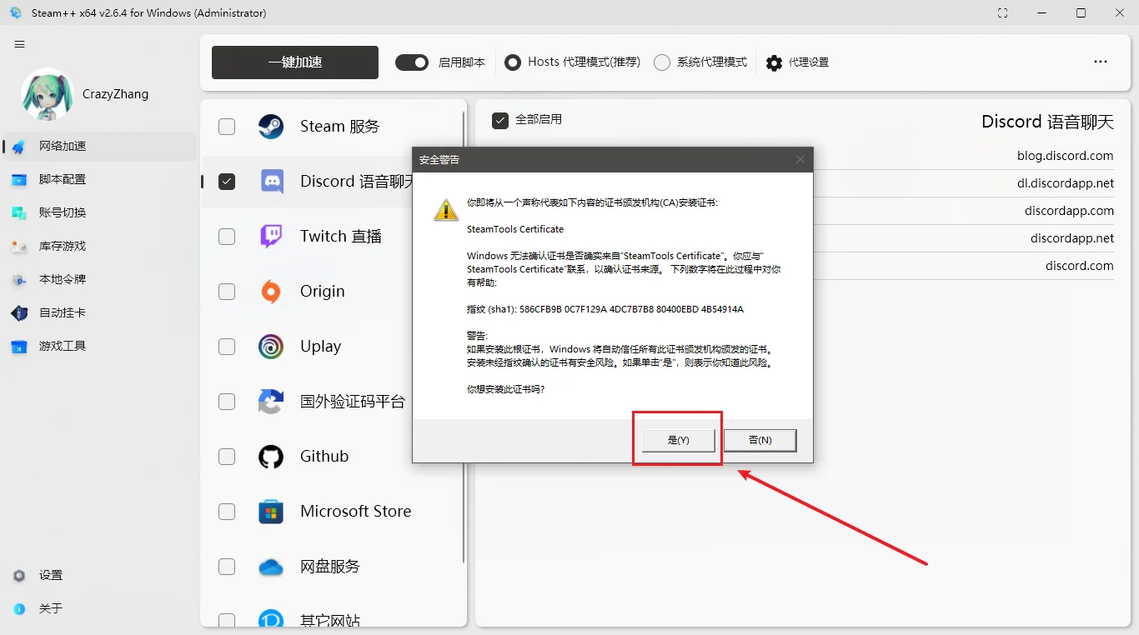Click the Steam++ app icon in title bar
This screenshot has width=1139, height=635.
pos(16,13)
